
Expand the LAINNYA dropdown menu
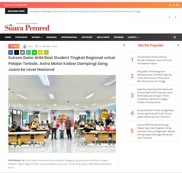(x=133, y=37)
